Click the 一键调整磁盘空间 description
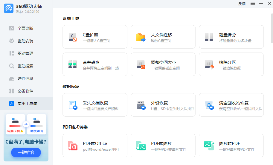 (165, 68)
